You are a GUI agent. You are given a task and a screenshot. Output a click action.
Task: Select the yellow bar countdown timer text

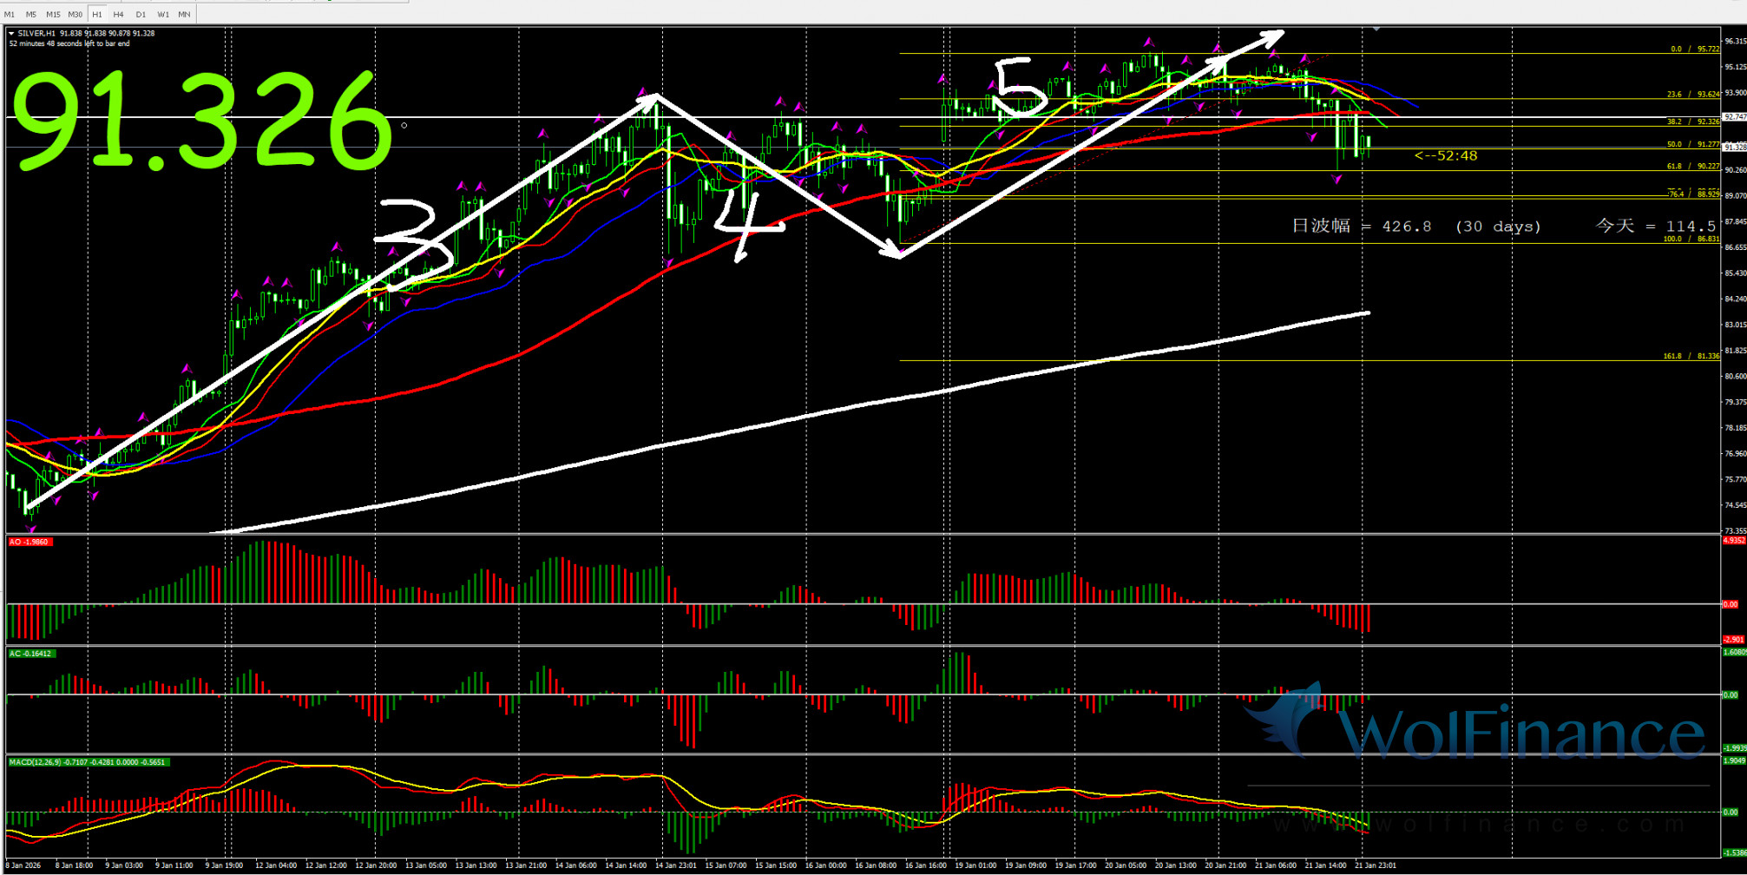click(x=1445, y=156)
